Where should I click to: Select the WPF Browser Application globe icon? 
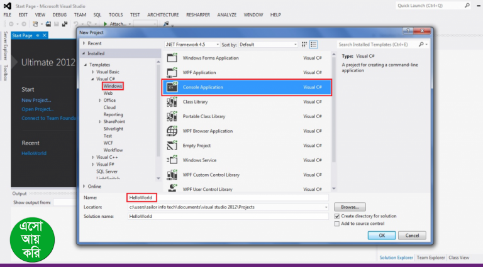click(x=172, y=131)
